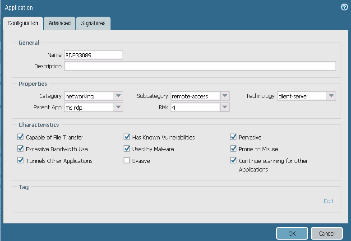Click the Name input field

[93, 55]
